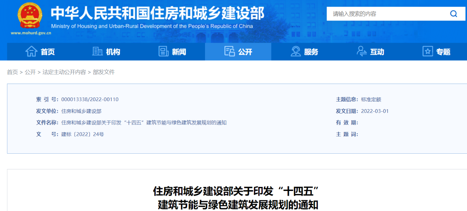Click document number 建标〔2022〕24号
Image resolution: width=467 pixels, height=211 pixels.
[82, 134]
